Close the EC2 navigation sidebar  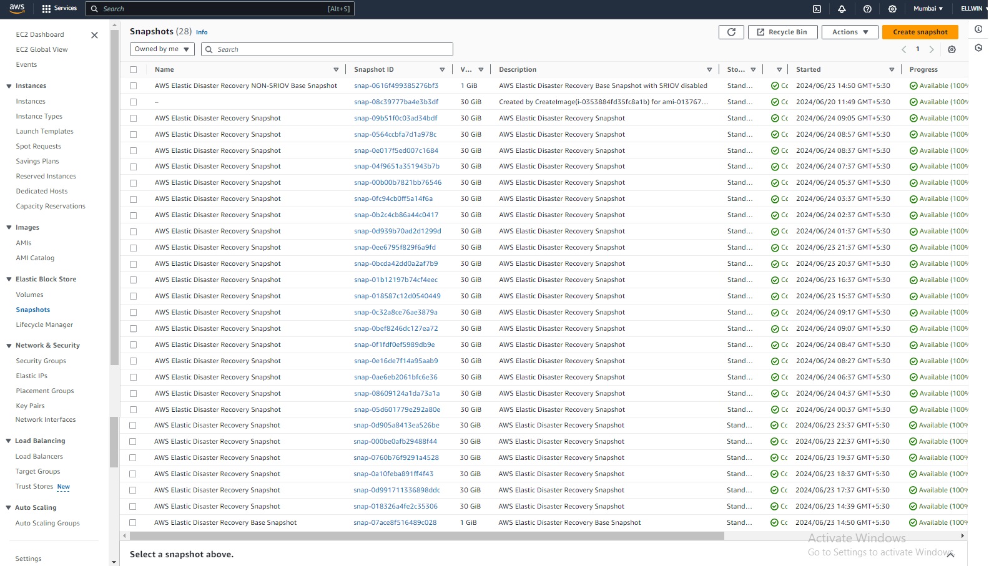click(x=94, y=35)
